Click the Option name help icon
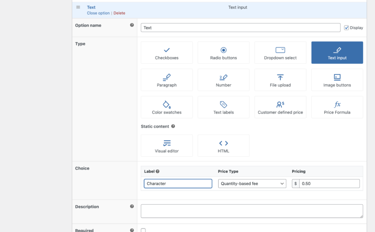 click(x=132, y=26)
